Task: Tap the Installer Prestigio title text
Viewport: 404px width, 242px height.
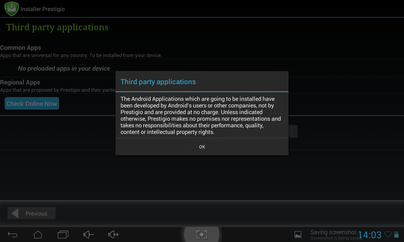Action: tap(43, 9)
